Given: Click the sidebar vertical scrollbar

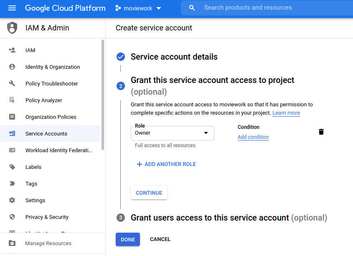Looking at the screenshot, I should click(103, 95).
